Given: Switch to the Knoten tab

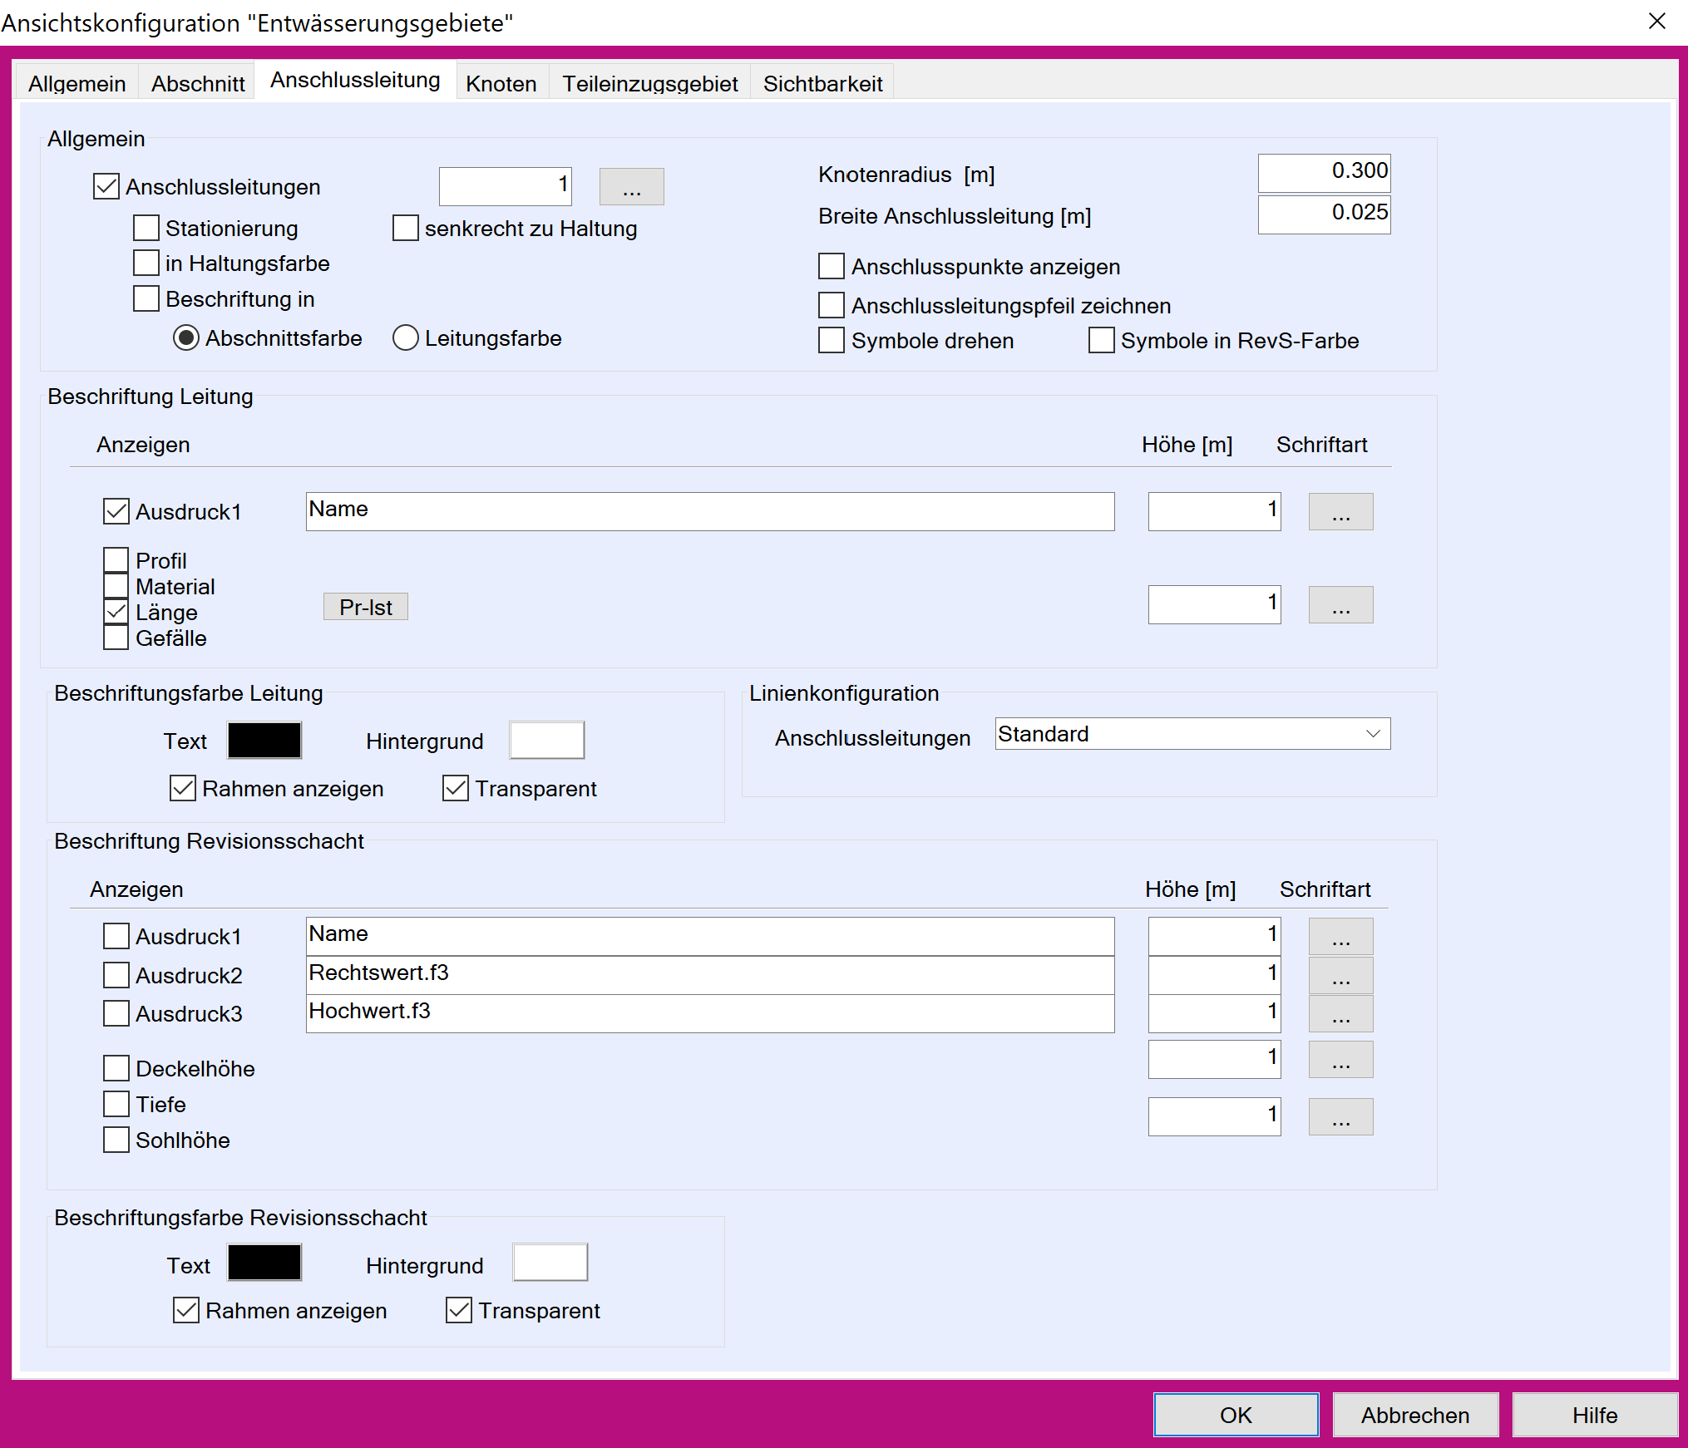Looking at the screenshot, I should point(501,83).
